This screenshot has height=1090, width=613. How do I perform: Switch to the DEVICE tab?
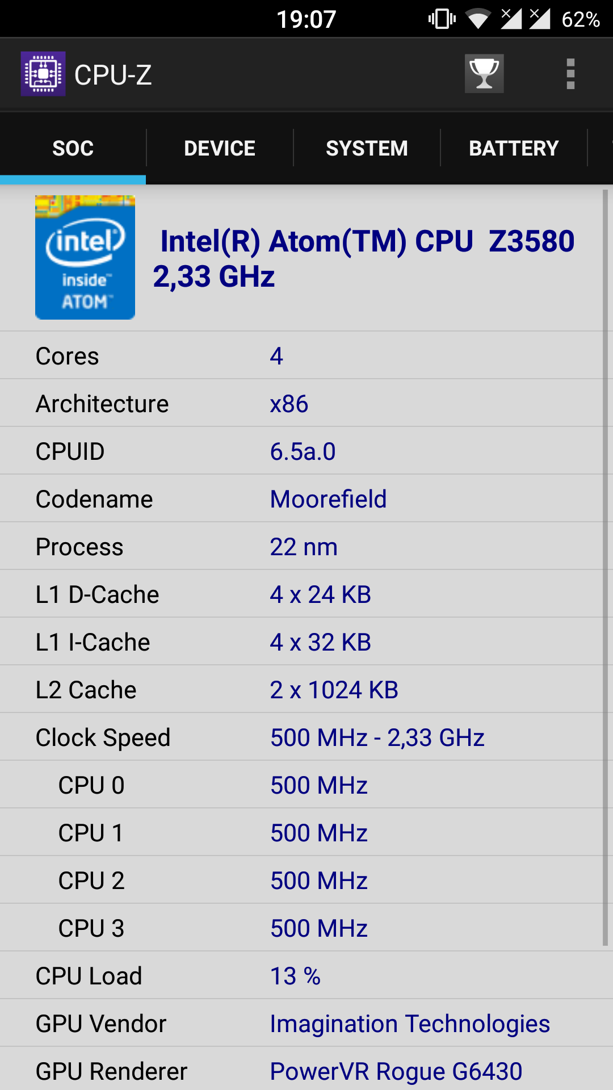[220, 148]
